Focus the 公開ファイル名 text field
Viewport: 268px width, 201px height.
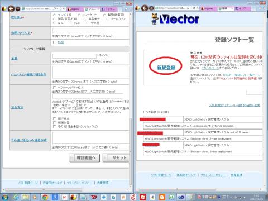[x=78, y=31]
